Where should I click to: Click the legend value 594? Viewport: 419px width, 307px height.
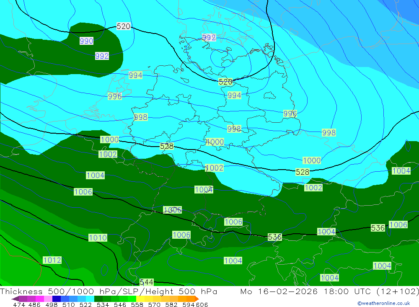[189, 304]
